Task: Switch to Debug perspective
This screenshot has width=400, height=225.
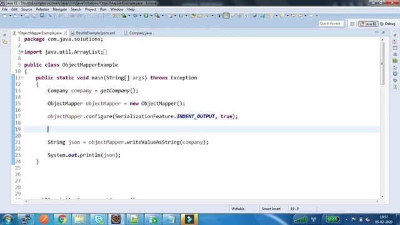Action: coord(387,24)
